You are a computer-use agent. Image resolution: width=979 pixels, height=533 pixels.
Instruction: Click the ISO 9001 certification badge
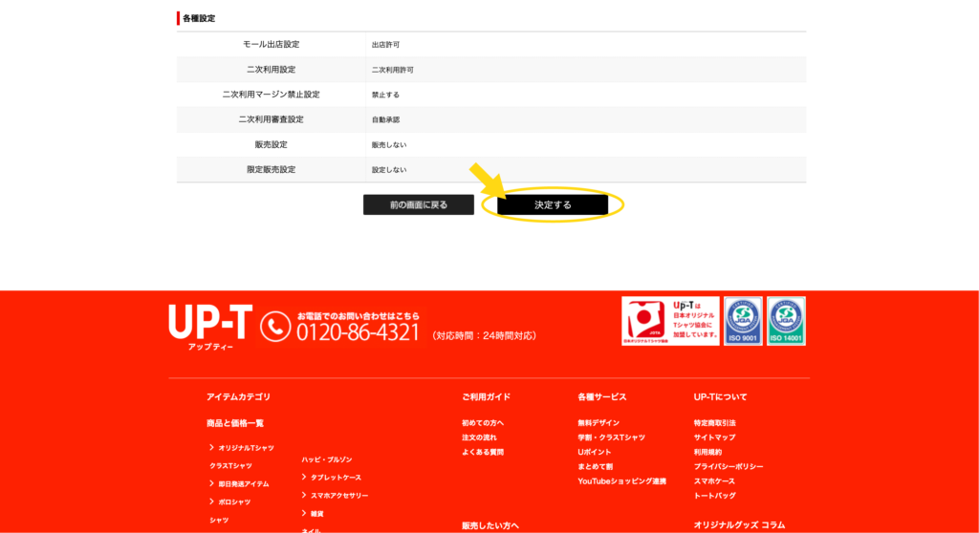tap(743, 321)
